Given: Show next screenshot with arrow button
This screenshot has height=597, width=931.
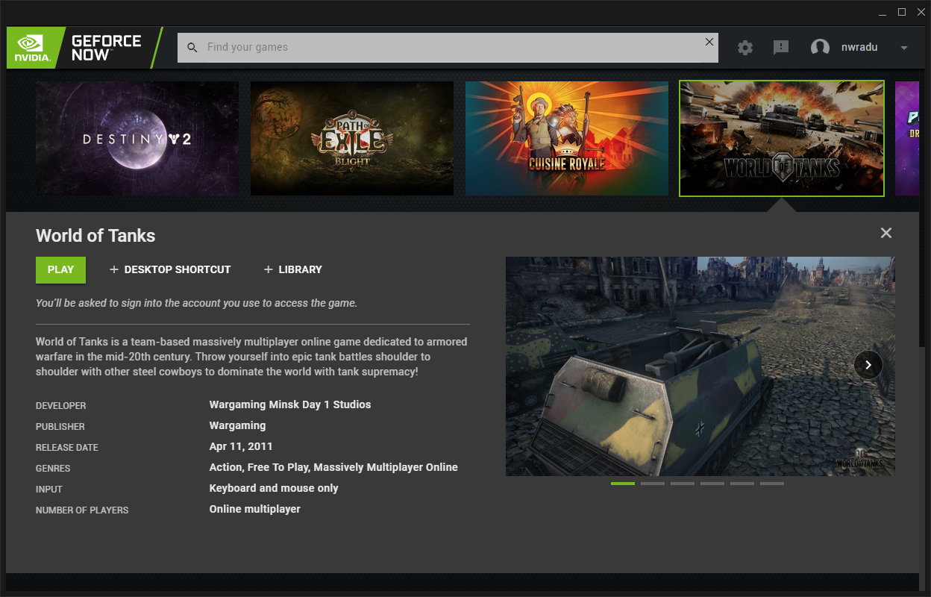Looking at the screenshot, I should pyautogui.click(x=868, y=365).
